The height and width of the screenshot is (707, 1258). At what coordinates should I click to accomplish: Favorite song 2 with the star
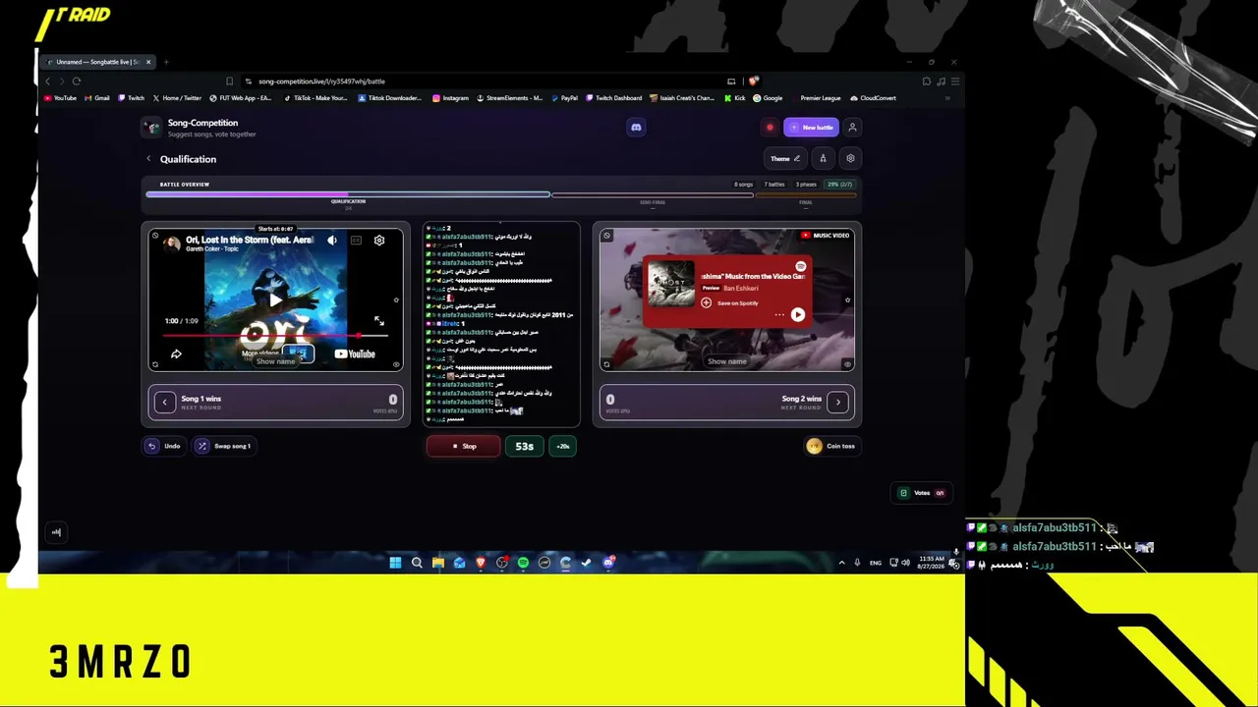coord(847,300)
